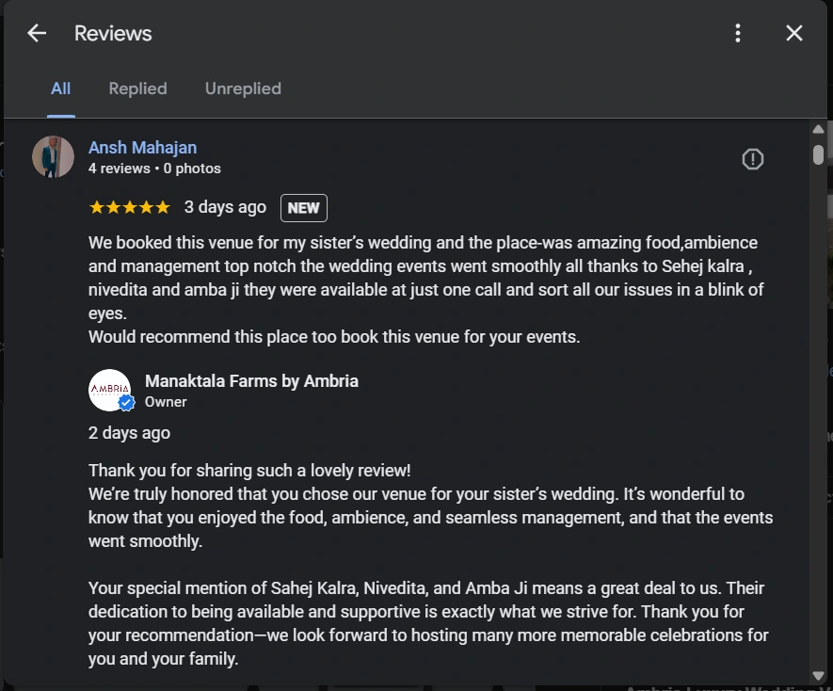
Task: Click the back arrow beside Reviews
Action: point(37,33)
